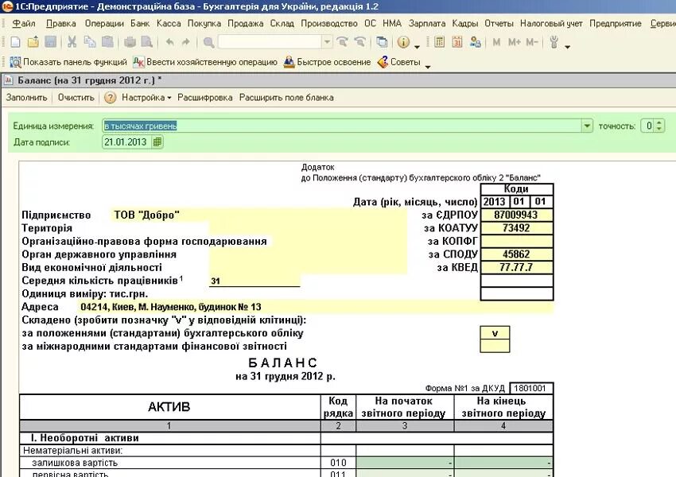Click the Paste clipboard icon
The width and height of the screenshot is (676, 477).
click(107, 42)
